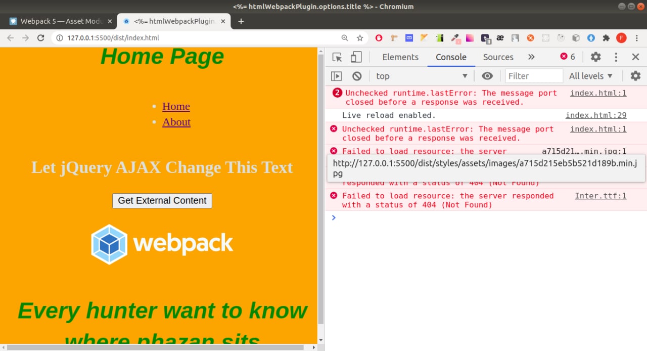Viewport: 647px width, 351px height.
Task: Reload the page
Action: [41, 38]
